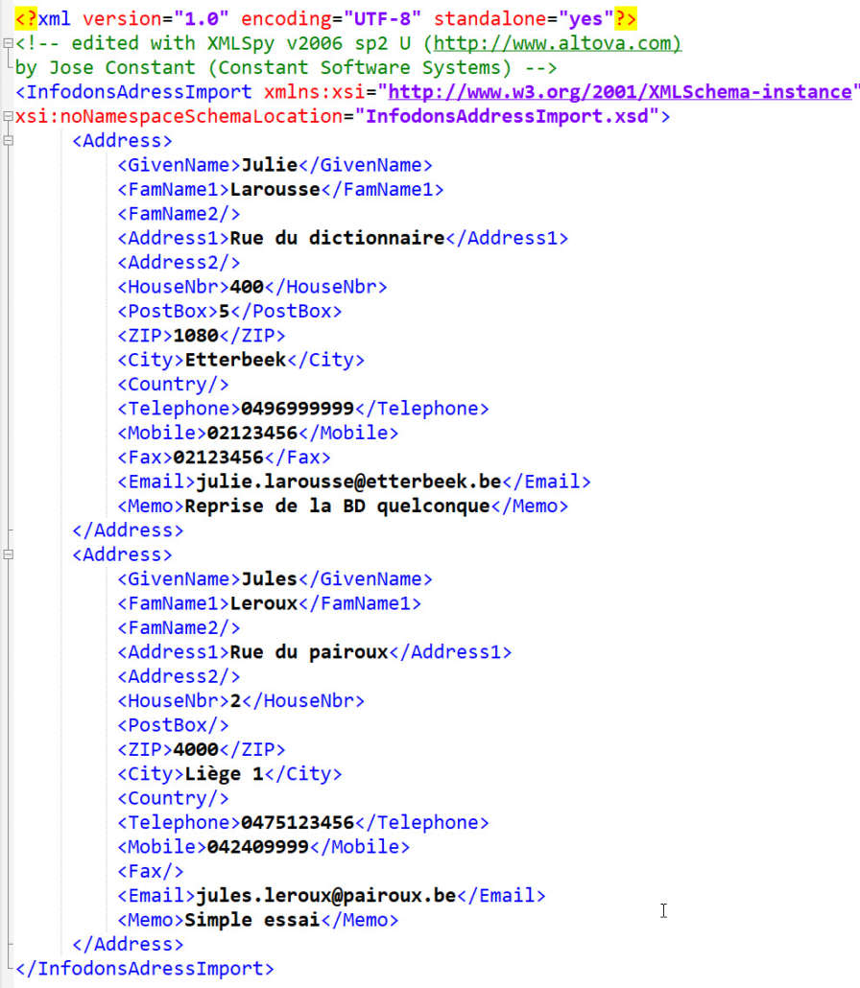This screenshot has width=860, height=988.
Task: Click the email jules.leroux@pairoux.be
Action: coord(326,896)
